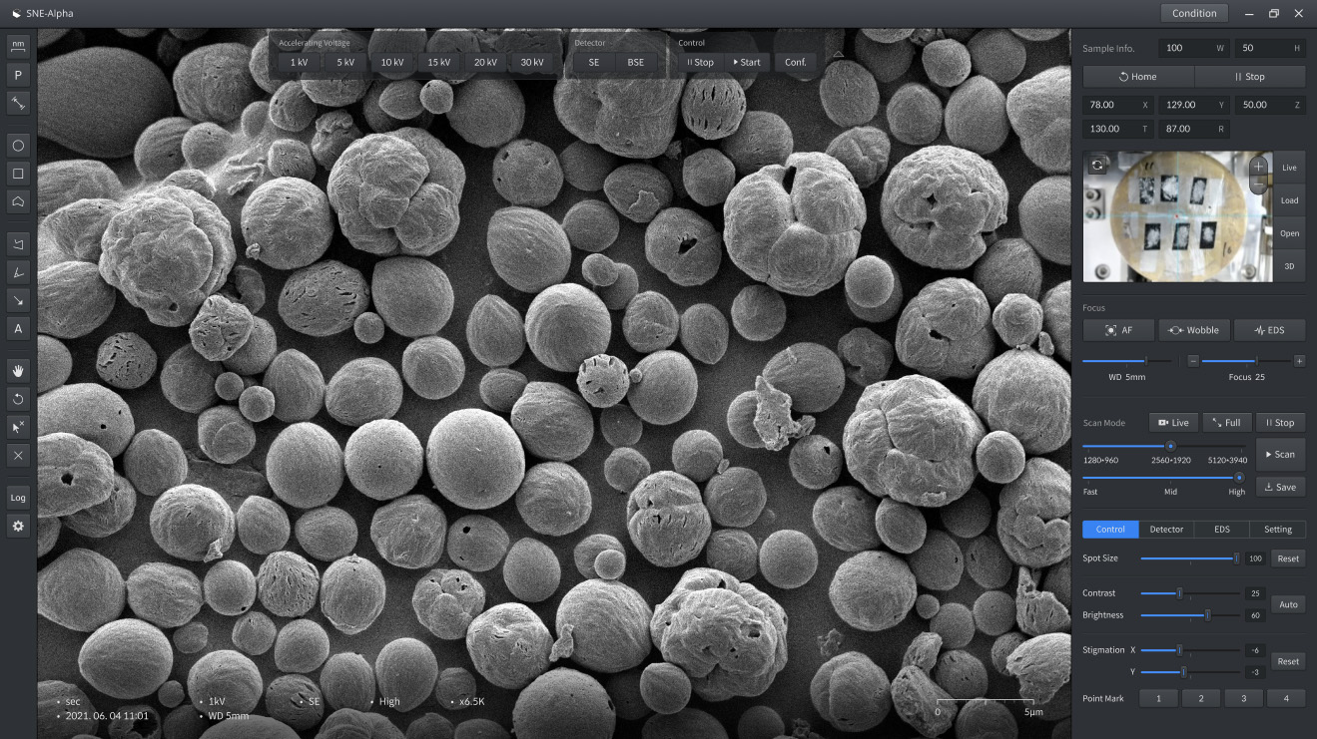Activate the hand pan tool
This screenshot has height=739, width=1317.
[18, 371]
